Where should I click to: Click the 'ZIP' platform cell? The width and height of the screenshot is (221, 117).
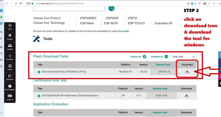123,96
